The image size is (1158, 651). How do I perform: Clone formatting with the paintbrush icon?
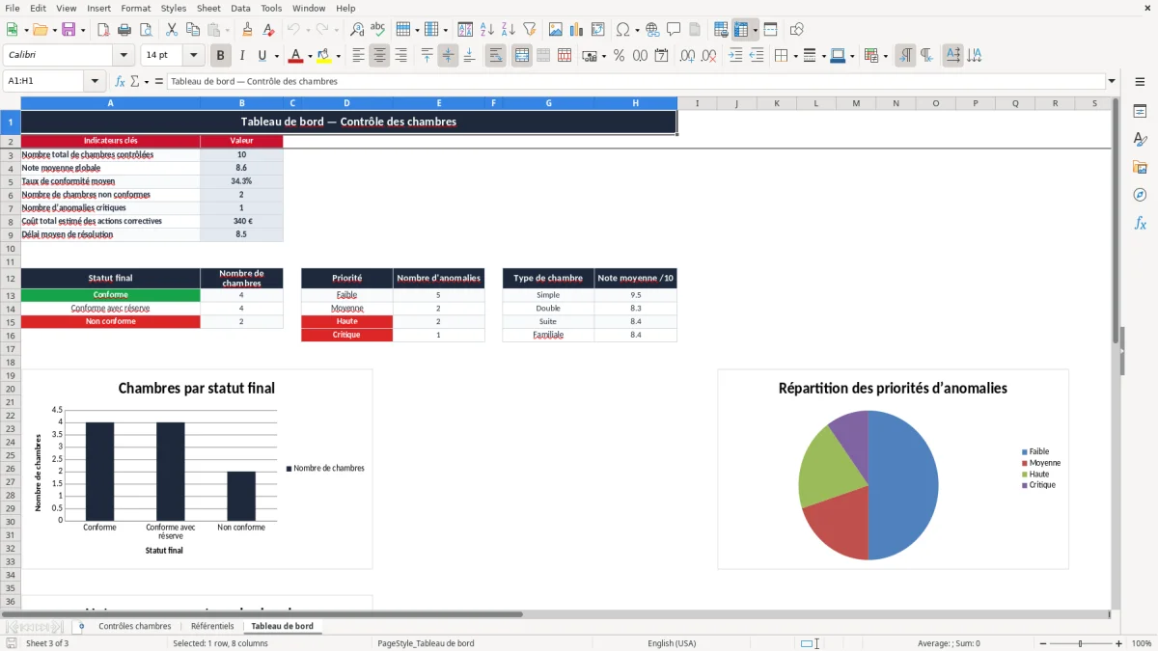(247, 30)
